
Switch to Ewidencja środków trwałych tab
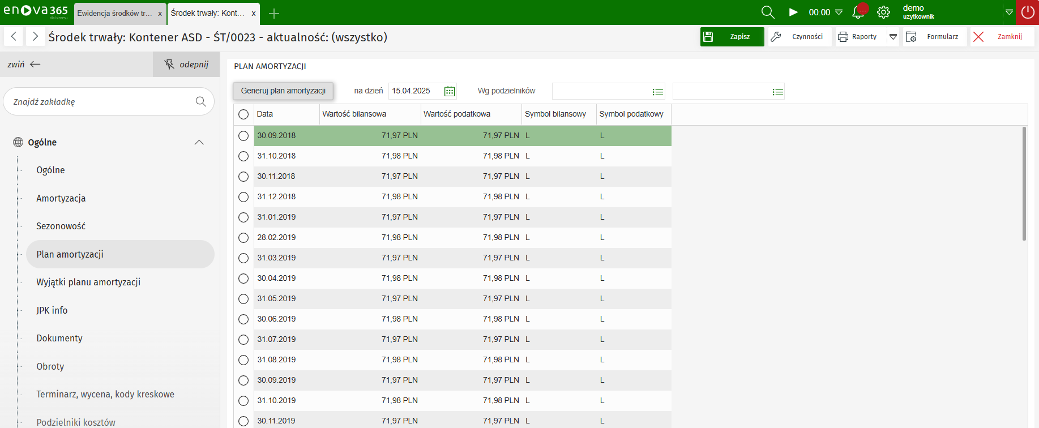pos(115,13)
